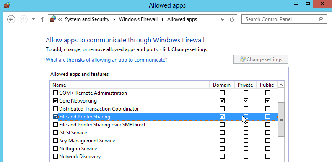The width and height of the screenshot is (332, 162).
Task: Check Private for Key Management Service
Action: (246, 140)
